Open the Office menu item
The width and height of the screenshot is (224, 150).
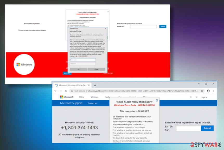(81, 97)
